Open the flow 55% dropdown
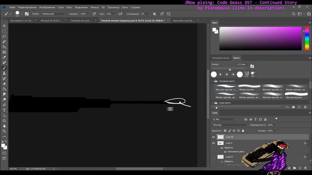Viewport: 312px width, 175px height. (x=115, y=14)
